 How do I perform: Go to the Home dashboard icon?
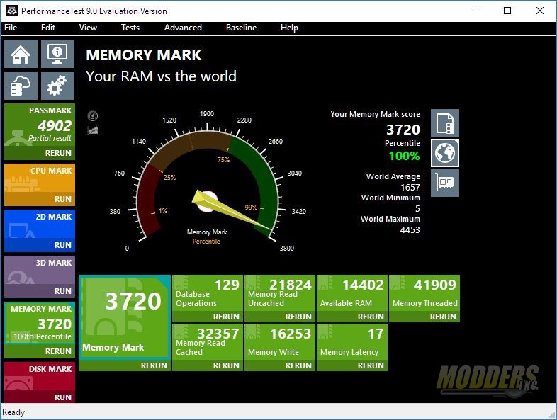[x=21, y=54]
